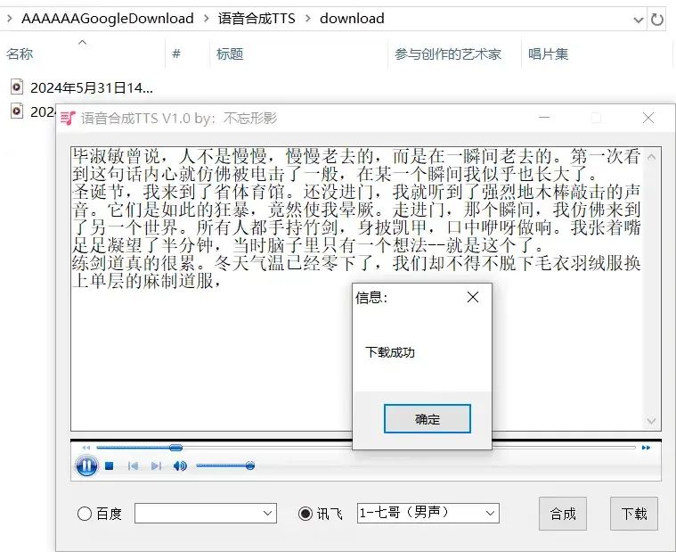Skip to next track in player
The height and width of the screenshot is (552, 676).
pyautogui.click(x=156, y=466)
